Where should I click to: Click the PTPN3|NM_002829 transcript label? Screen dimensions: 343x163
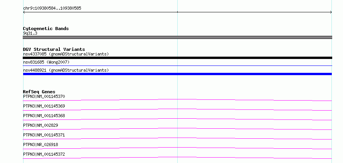[x=40, y=125]
